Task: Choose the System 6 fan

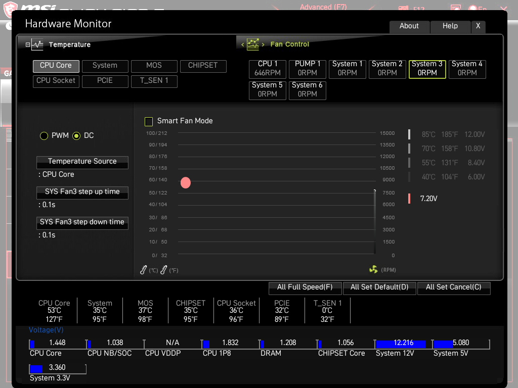Action: pyautogui.click(x=308, y=90)
